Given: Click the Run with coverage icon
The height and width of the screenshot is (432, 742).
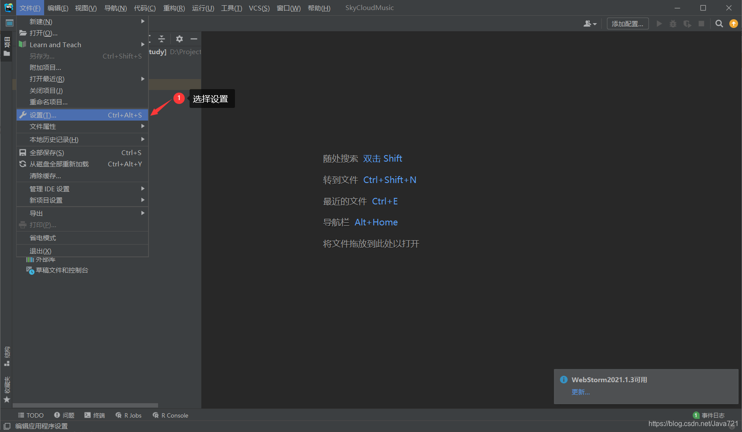Looking at the screenshot, I should click(x=687, y=24).
